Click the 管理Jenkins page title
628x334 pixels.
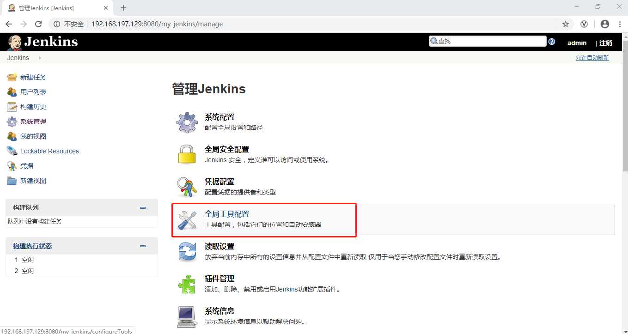tap(209, 89)
